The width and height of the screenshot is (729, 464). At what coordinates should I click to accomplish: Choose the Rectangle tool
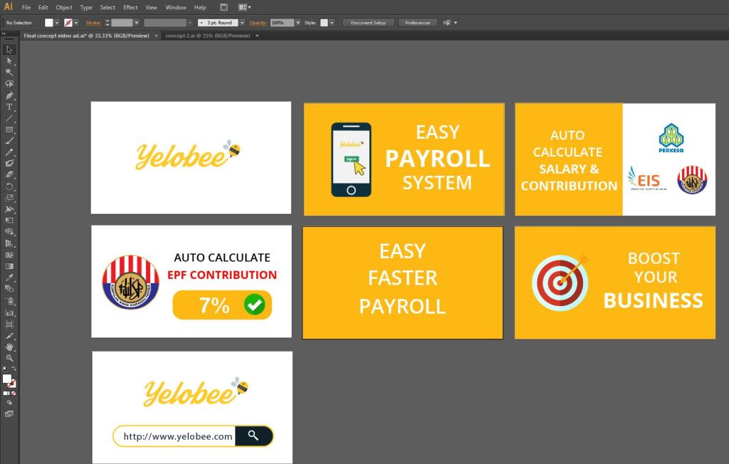pyautogui.click(x=9, y=130)
